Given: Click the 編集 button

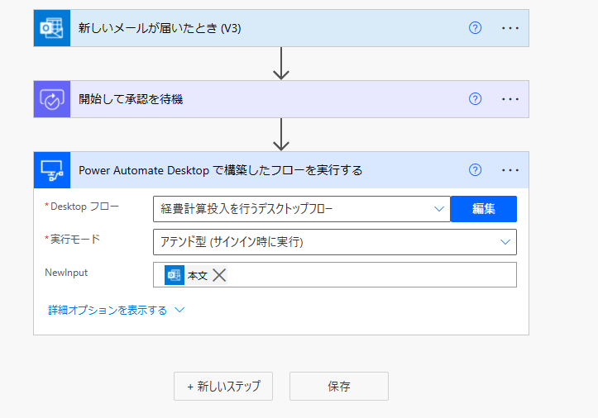Looking at the screenshot, I should click(x=484, y=209).
